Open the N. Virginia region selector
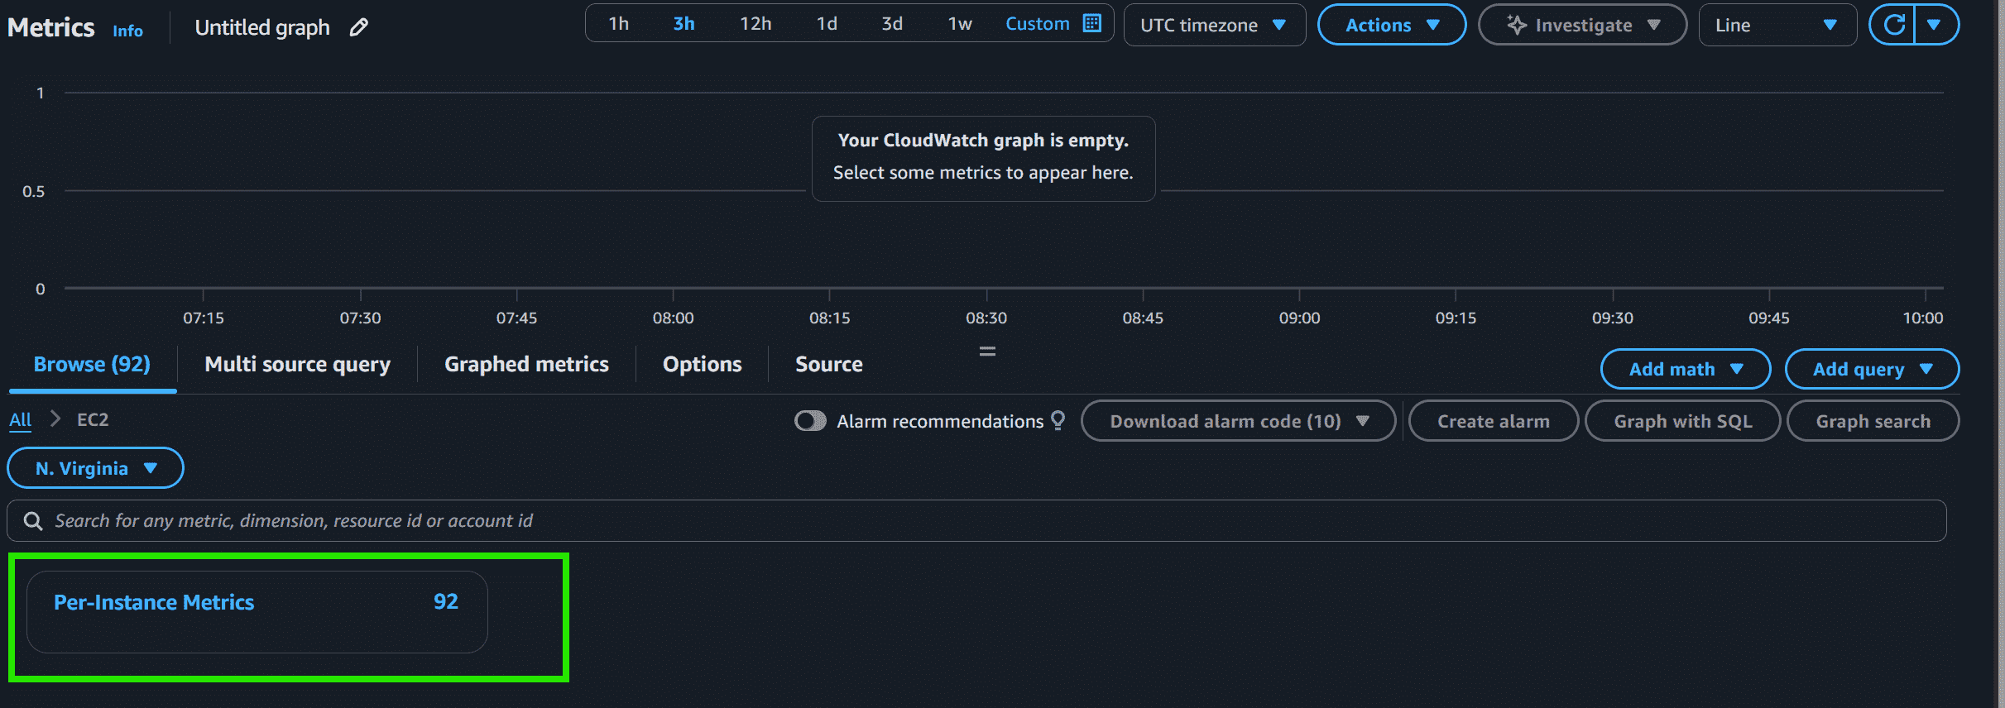The width and height of the screenshot is (2005, 708). pos(95,468)
